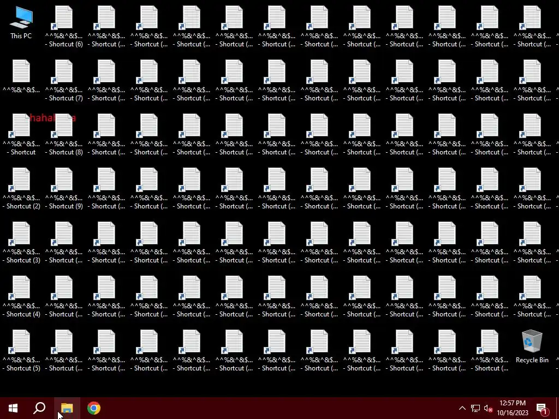The height and width of the screenshot is (419, 559).
Task: Select the Recycle Bin desktop icon
Action: tap(532, 346)
